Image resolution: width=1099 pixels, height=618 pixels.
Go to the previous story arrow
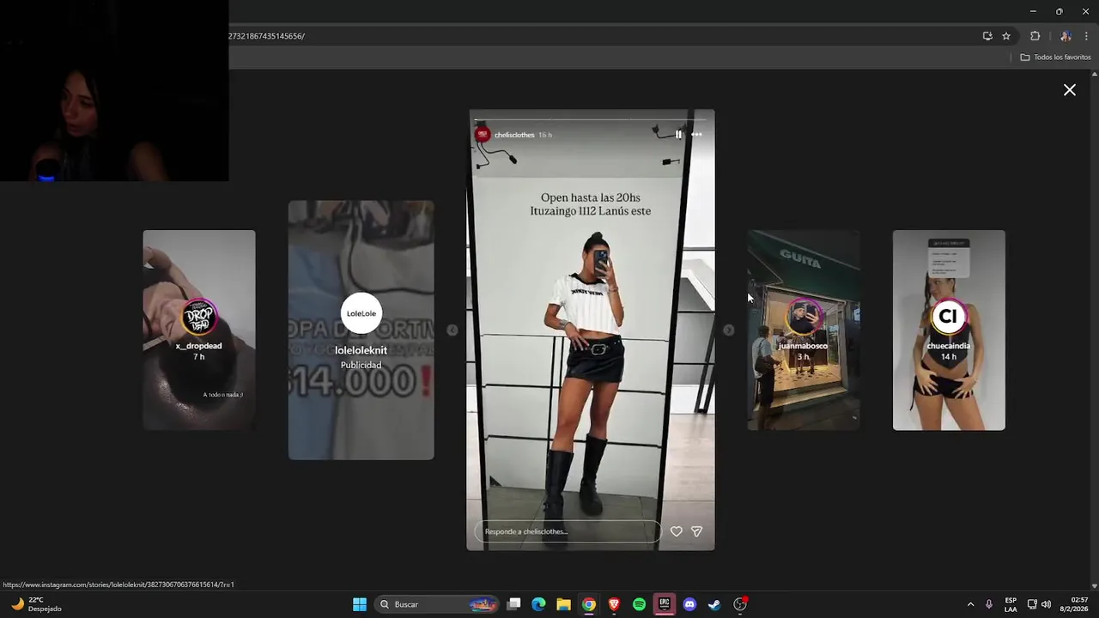(x=452, y=330)
